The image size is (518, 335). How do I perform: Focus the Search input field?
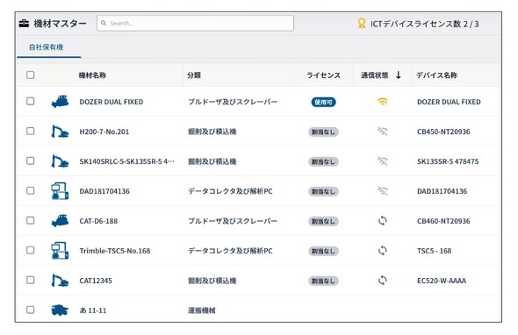coord(195,23)
